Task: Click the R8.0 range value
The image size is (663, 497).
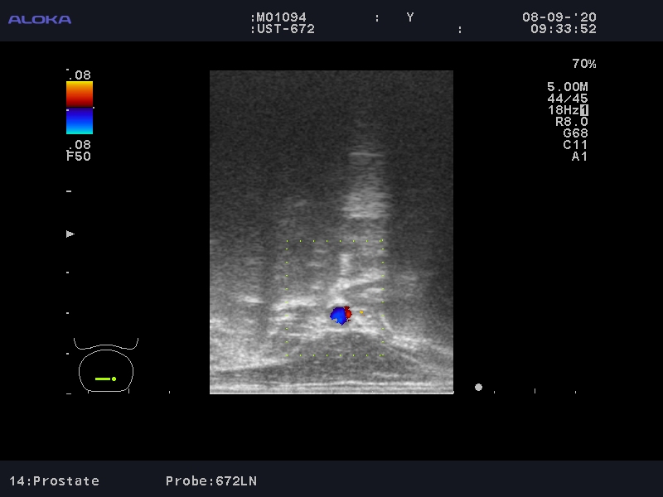Action: click(x=571, y=122)
